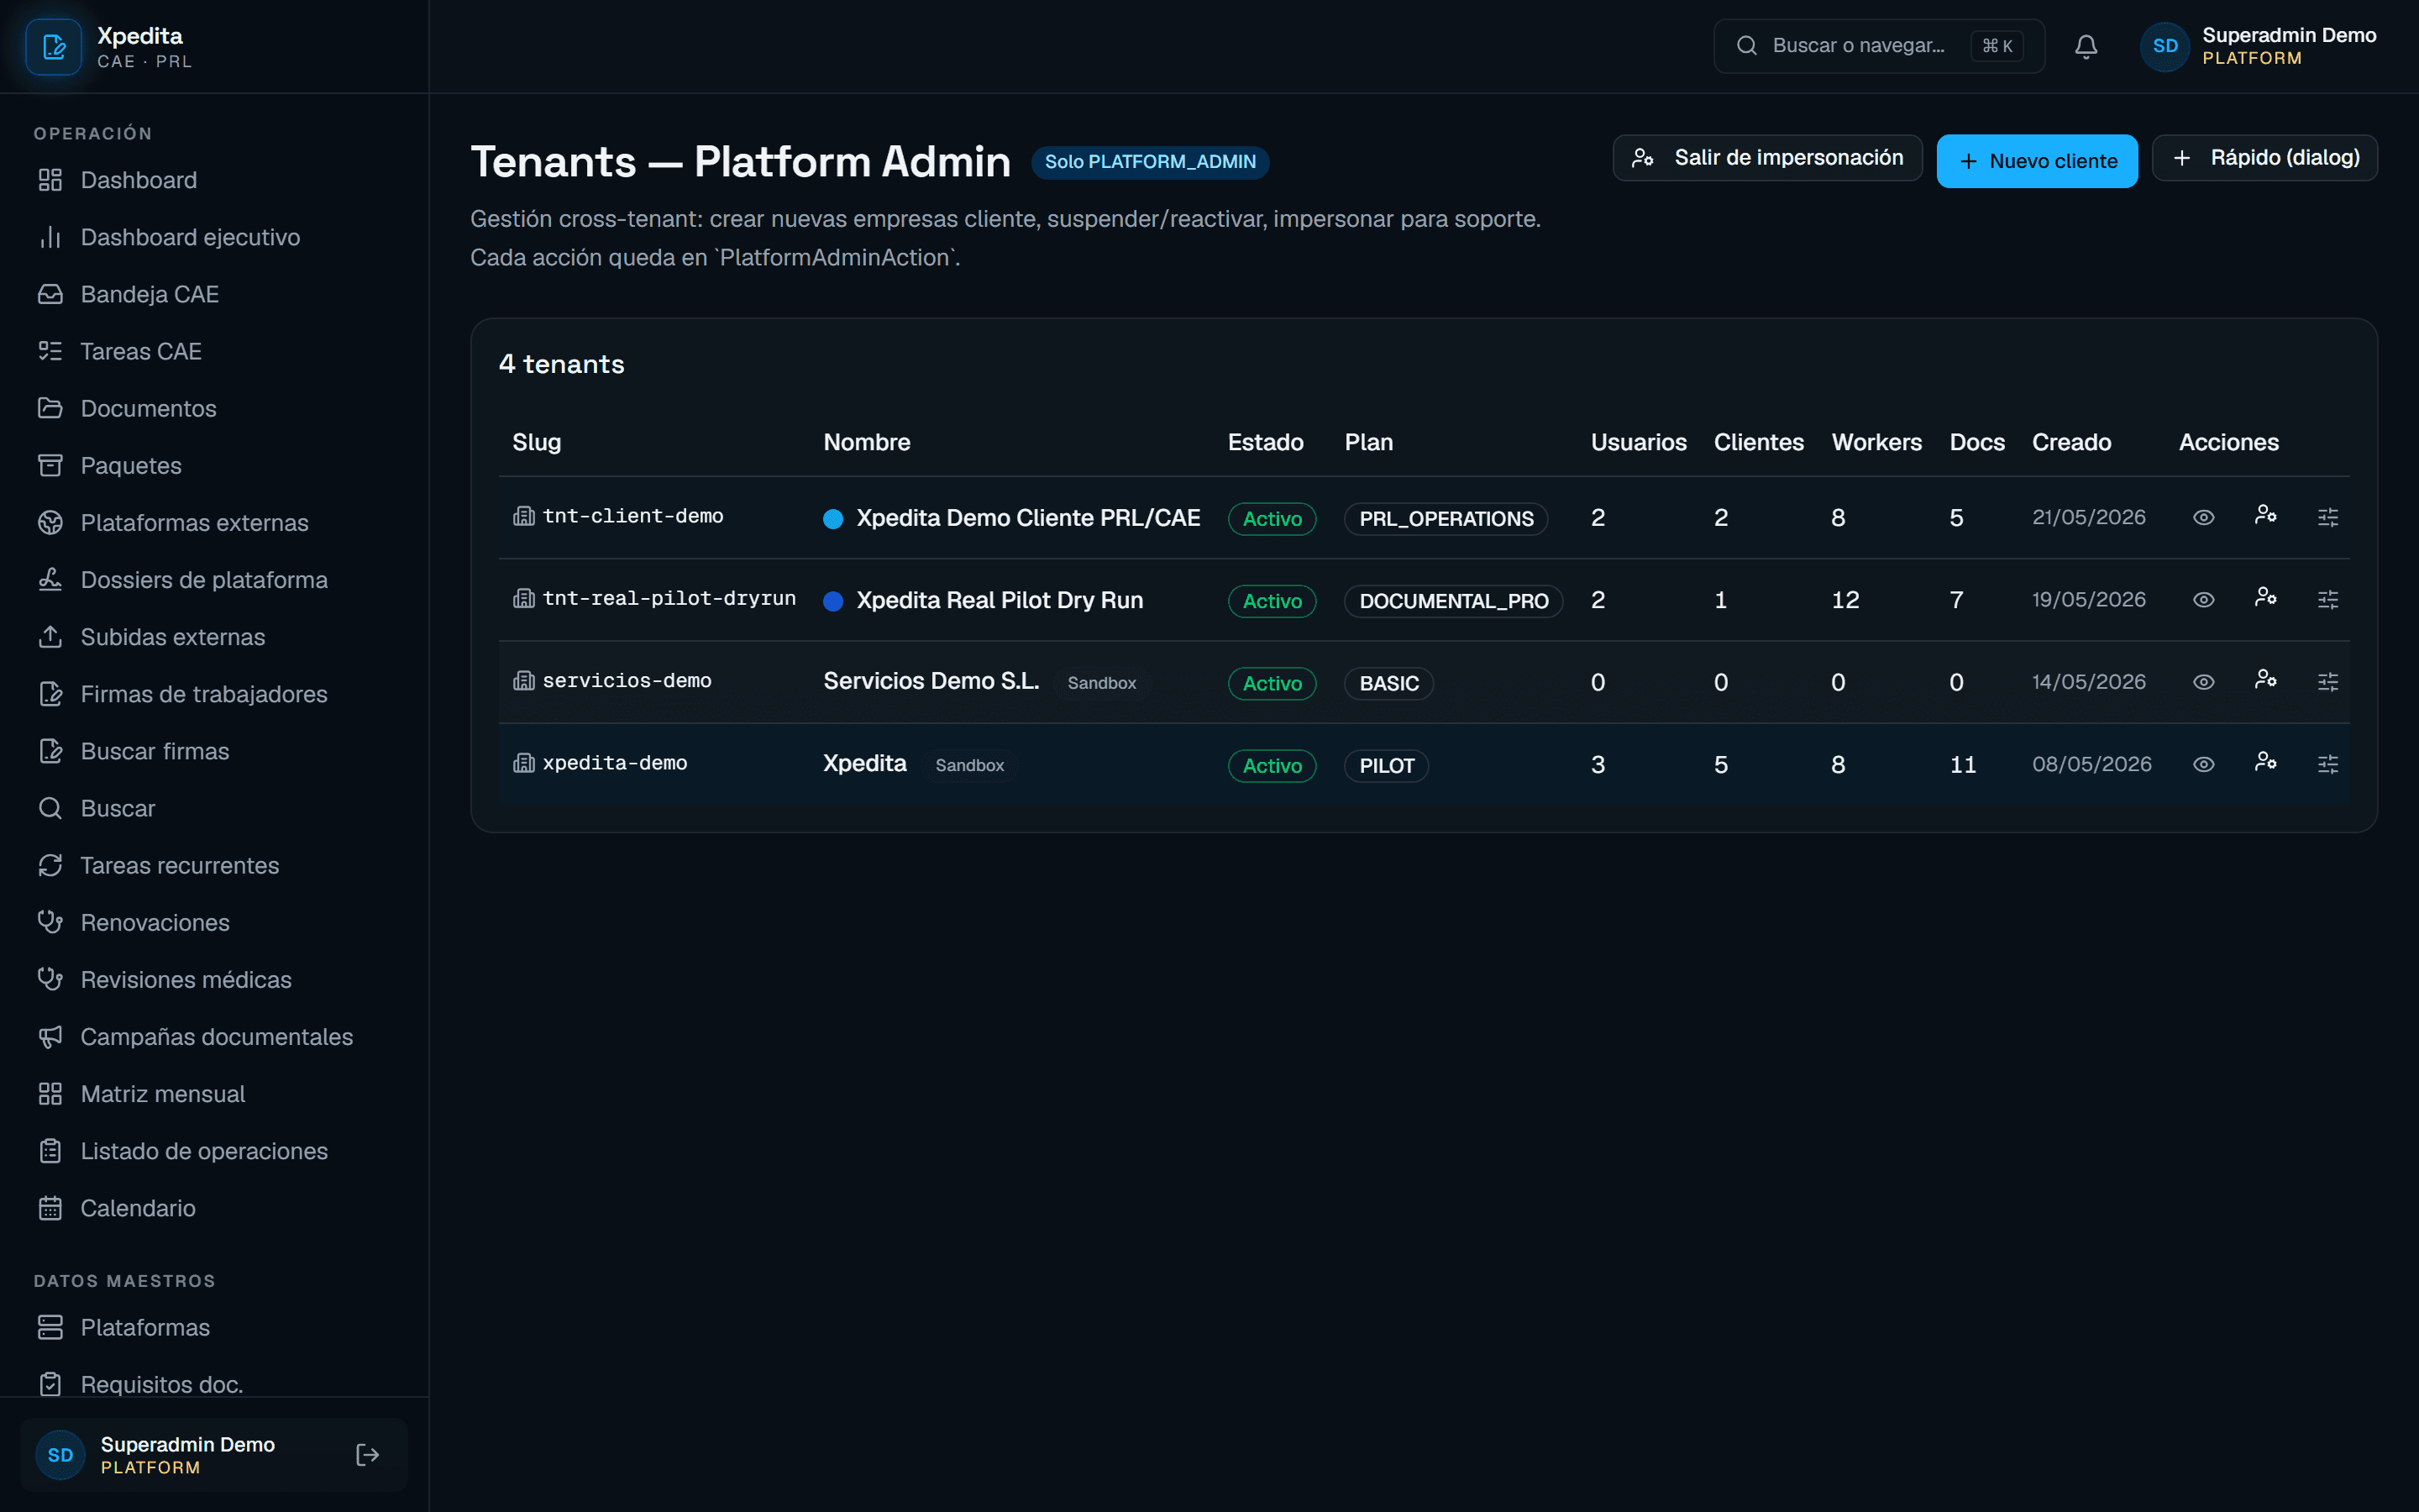Open Subidas externas
This screenshot has width=2419, height=1512.
click(x=215, y=637)
